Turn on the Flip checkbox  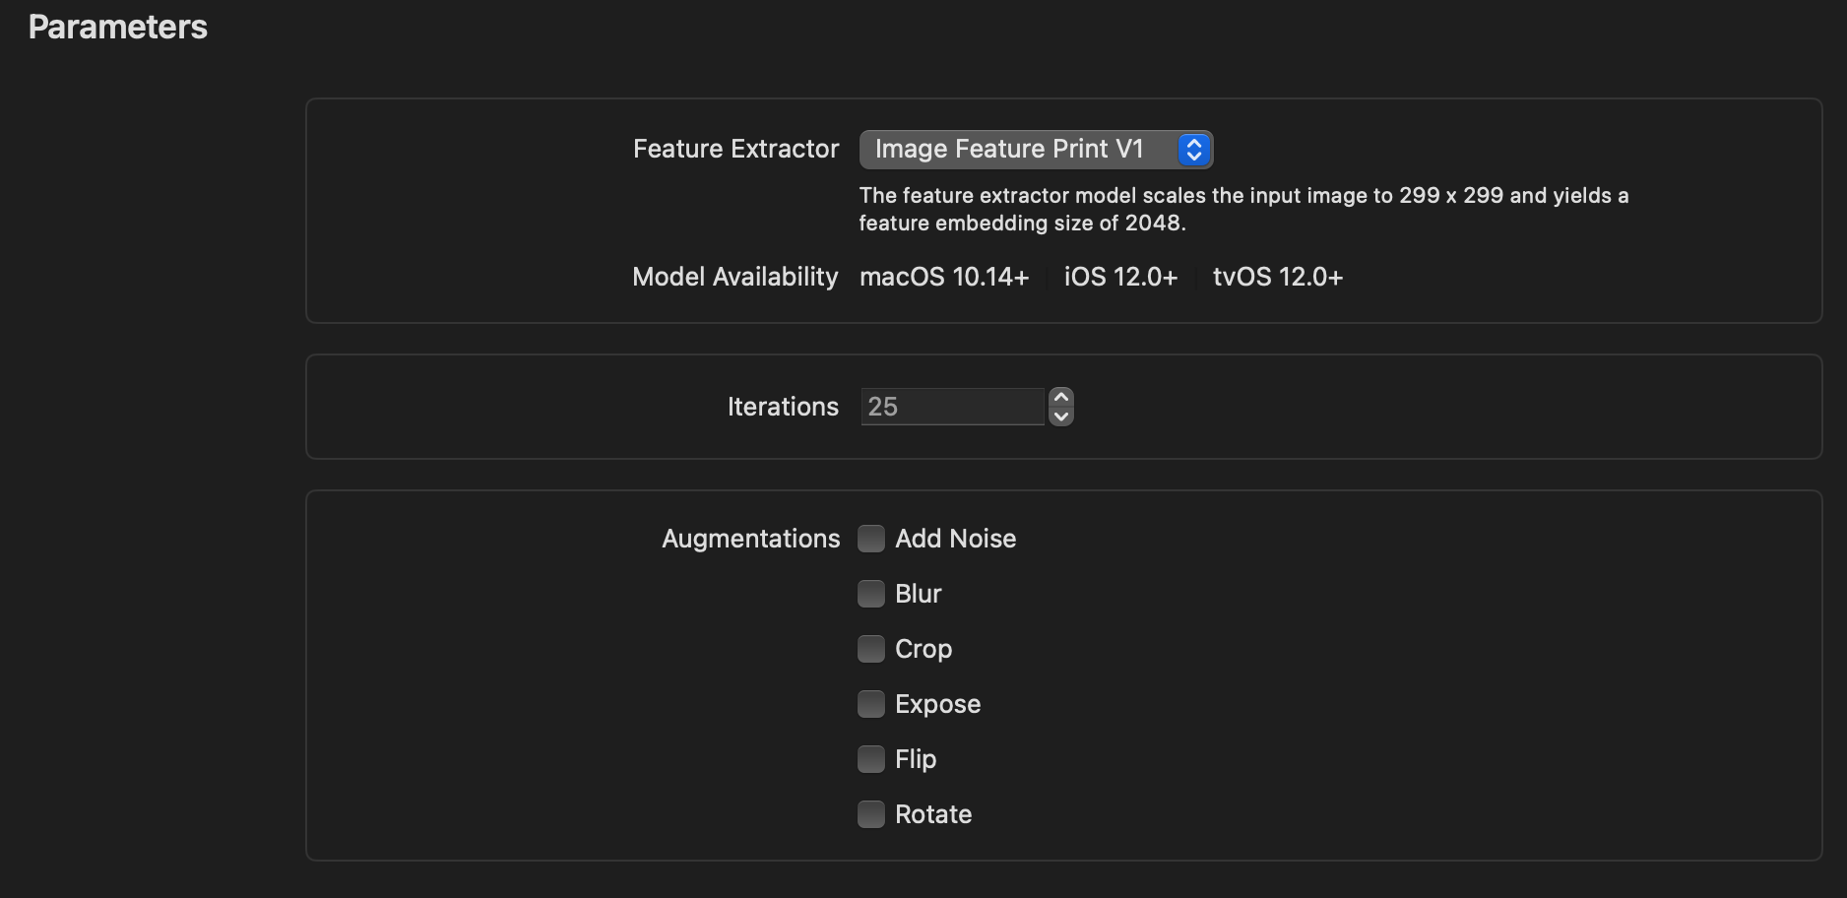click(x=871, y=759)
